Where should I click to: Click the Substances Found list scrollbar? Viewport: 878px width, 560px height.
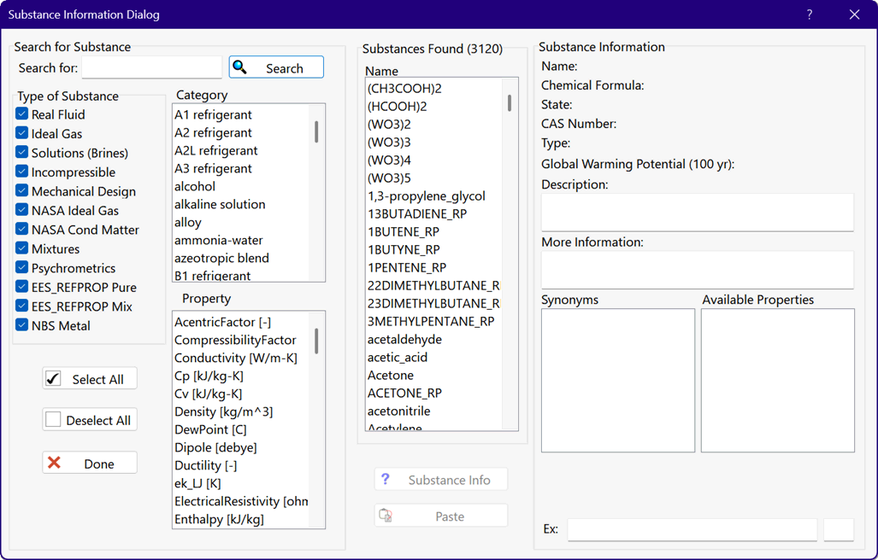click(510, 256)
